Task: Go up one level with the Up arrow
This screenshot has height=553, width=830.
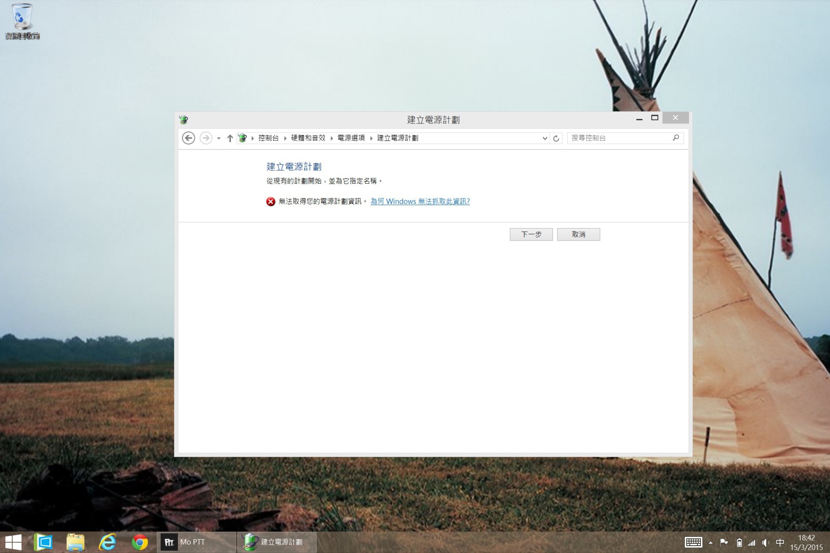Action: [230, 138]
